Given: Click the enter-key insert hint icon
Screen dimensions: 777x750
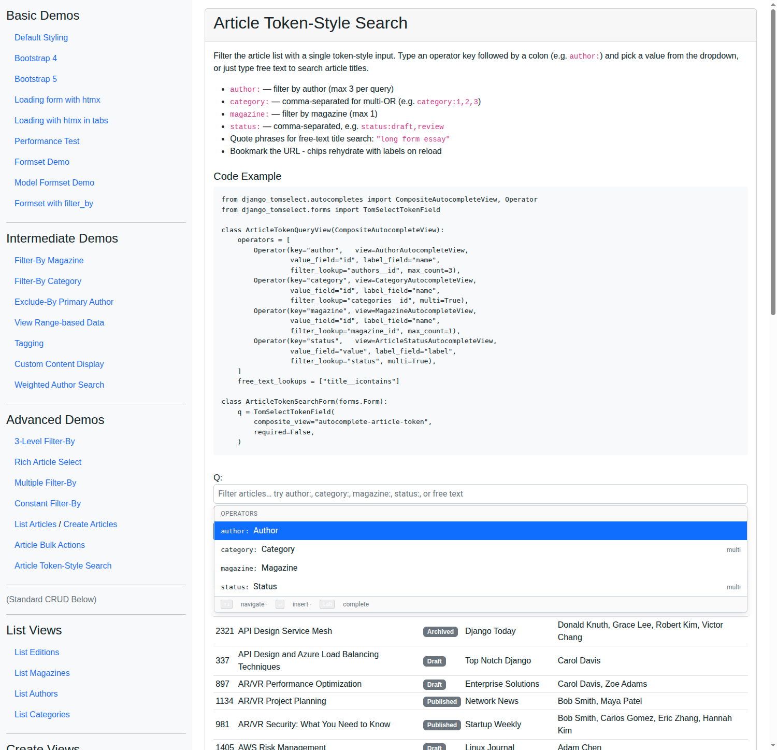Looking at the screenshot, I should 280,604.
